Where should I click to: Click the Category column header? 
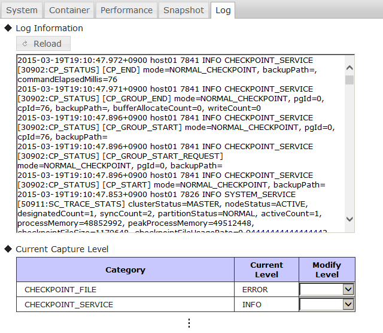coord(125,270)
